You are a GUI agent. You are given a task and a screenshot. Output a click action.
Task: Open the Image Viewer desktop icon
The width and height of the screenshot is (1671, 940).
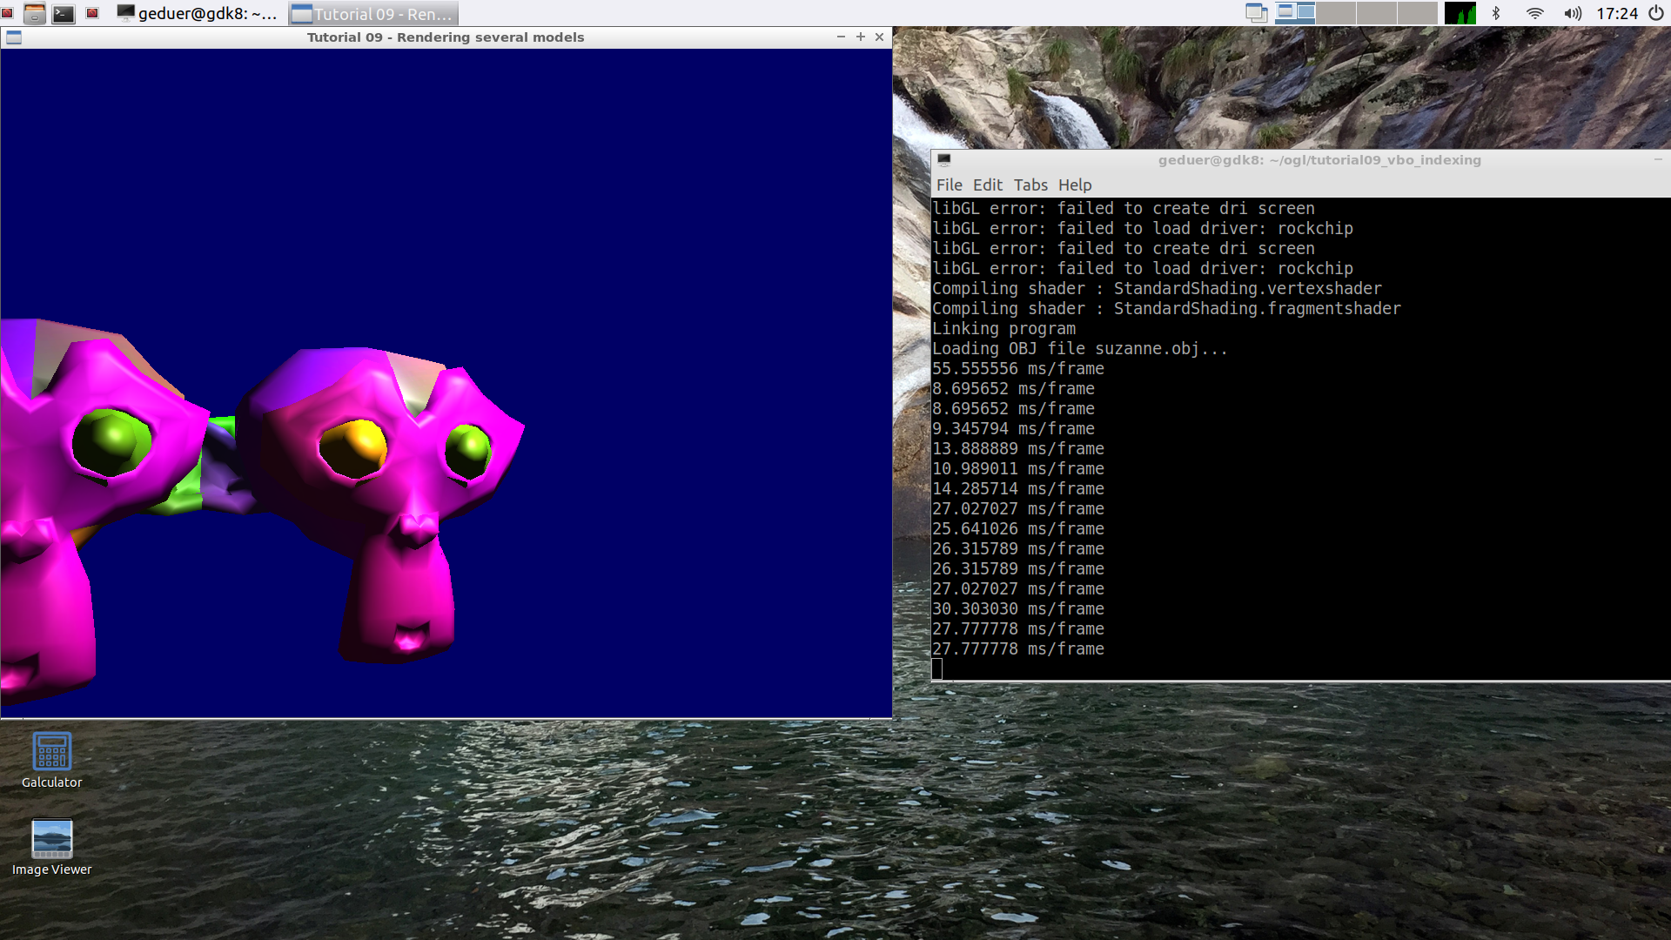[52, 847]
